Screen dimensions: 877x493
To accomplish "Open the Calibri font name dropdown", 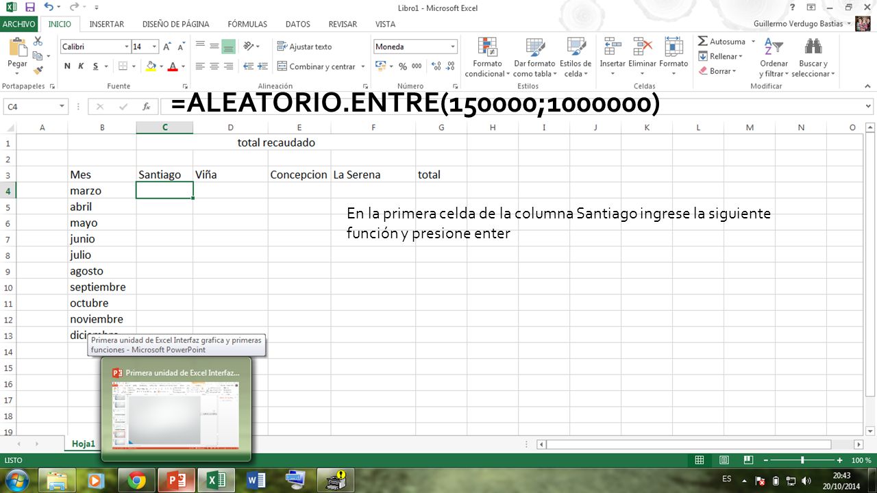I will point(127,47).
